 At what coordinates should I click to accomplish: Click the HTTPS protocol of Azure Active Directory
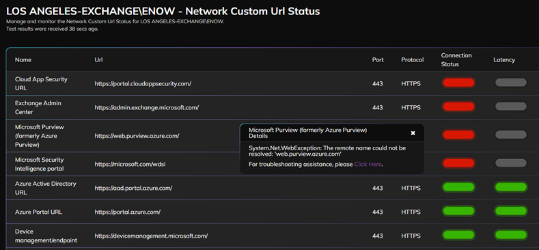411,188
